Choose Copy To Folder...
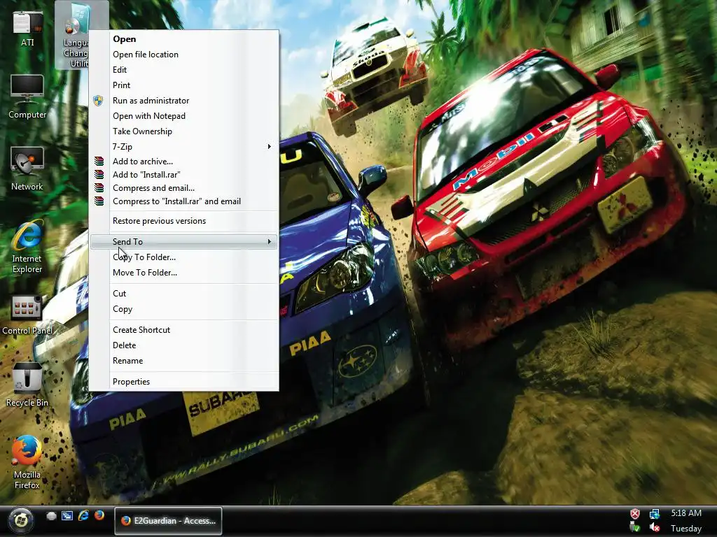717x537 pixels. tap(184, 257)
